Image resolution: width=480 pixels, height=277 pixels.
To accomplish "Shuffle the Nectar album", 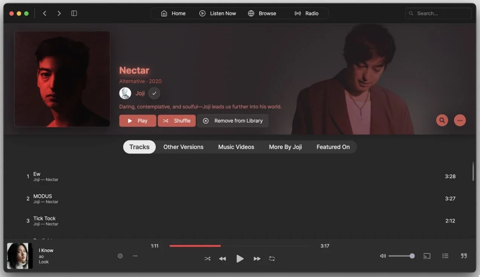I will [177, 121].
